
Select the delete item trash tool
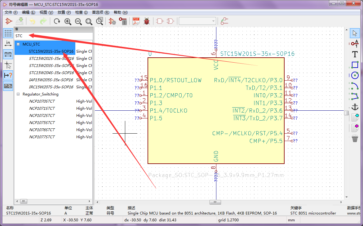pyautogui.click(x=355, y=139)
